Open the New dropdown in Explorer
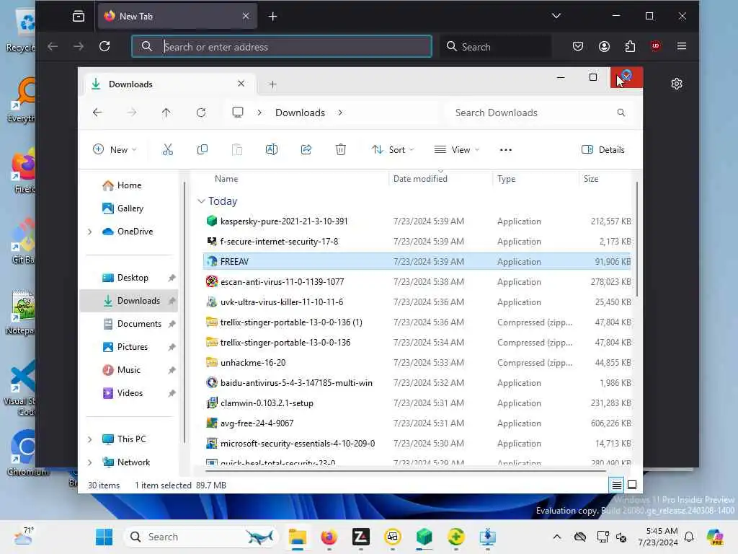738x554 pixels. click(115, 150)
